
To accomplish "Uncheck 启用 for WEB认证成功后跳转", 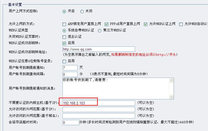I will [x=64, y=43].
